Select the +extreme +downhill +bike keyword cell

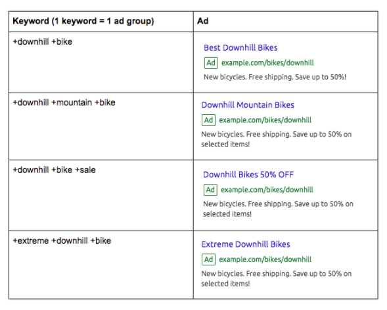(101, 265)
